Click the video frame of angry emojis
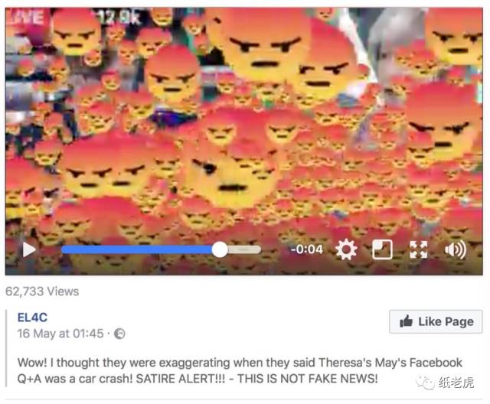This screenshot has width=490, height=404. [243, 125]
